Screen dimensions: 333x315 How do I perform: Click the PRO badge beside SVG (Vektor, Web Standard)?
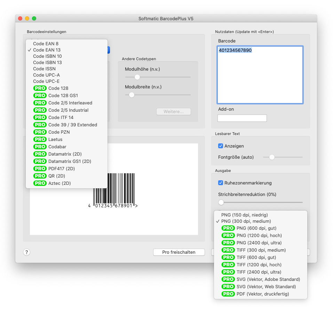228,286
